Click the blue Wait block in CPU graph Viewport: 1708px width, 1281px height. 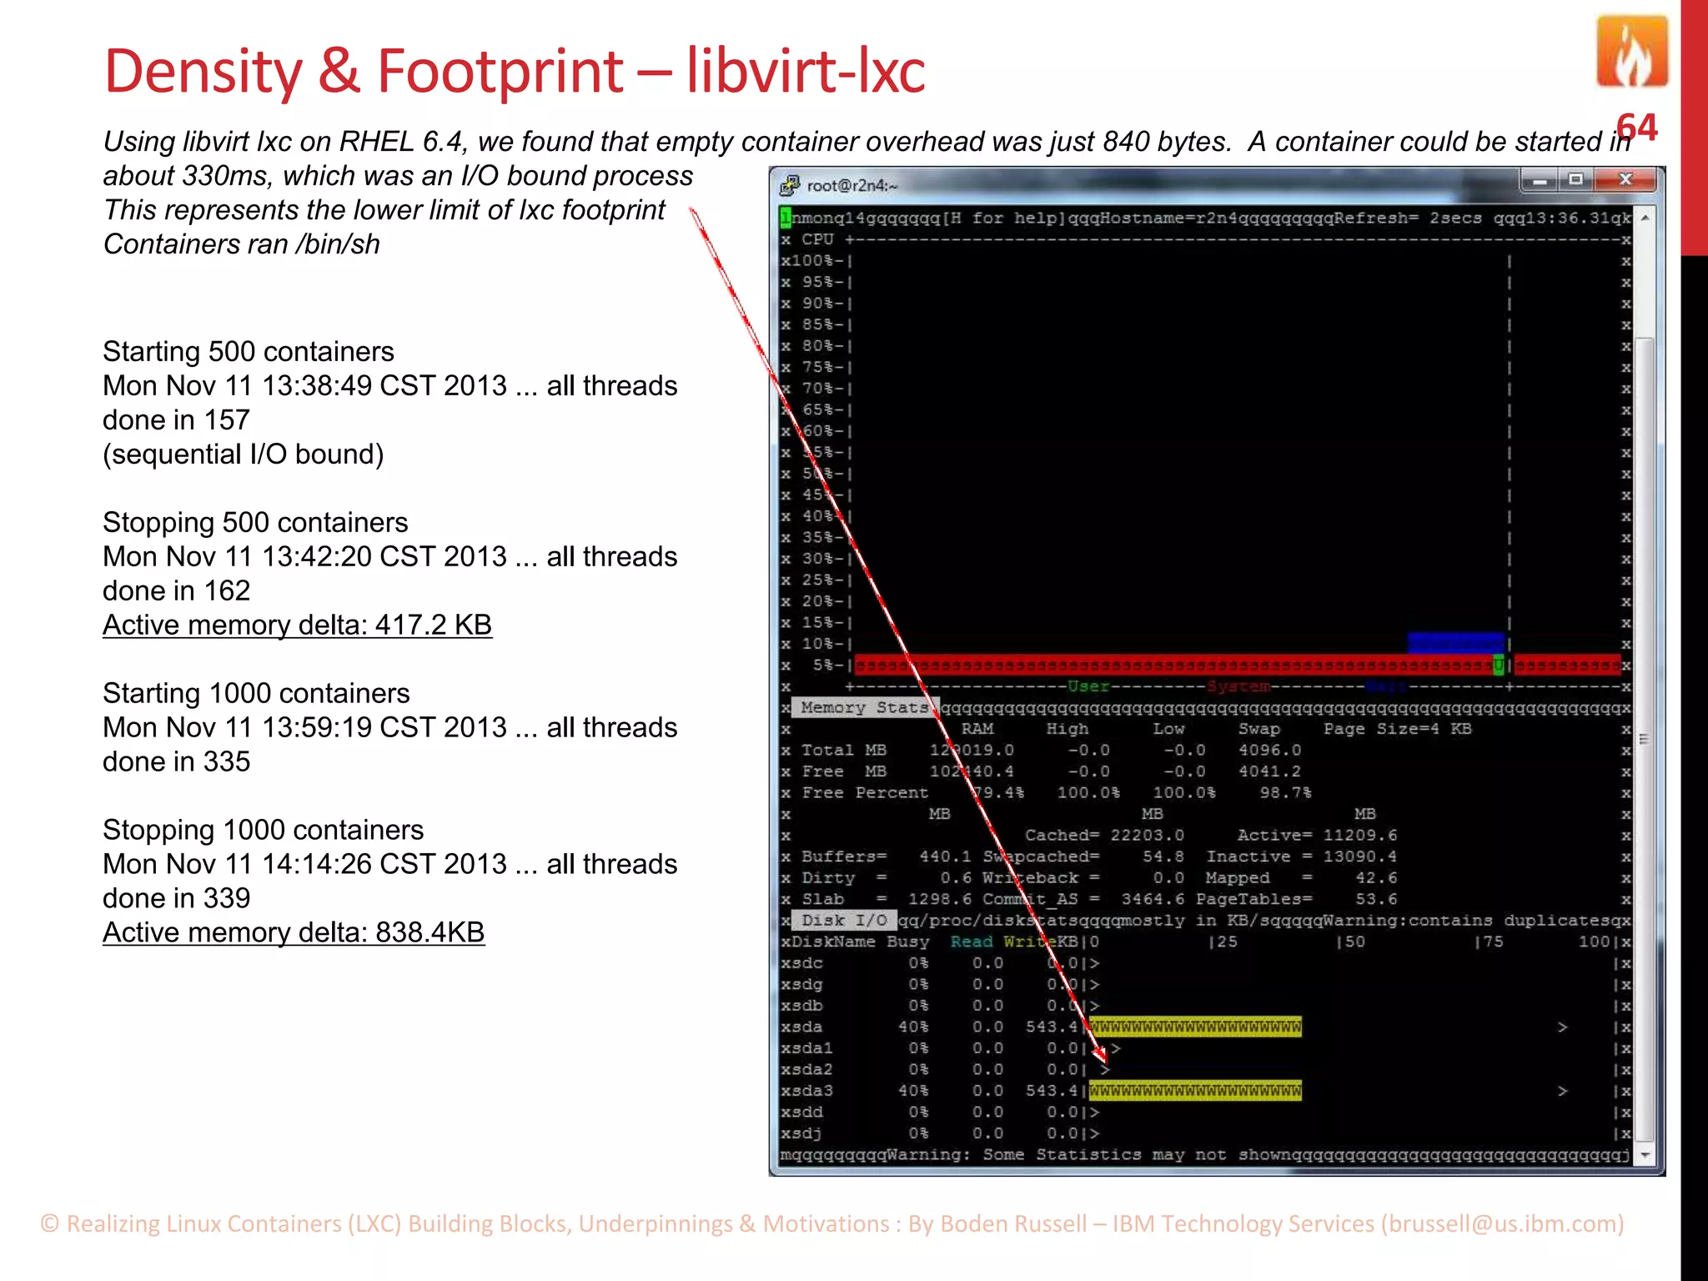click(1455, 643)
